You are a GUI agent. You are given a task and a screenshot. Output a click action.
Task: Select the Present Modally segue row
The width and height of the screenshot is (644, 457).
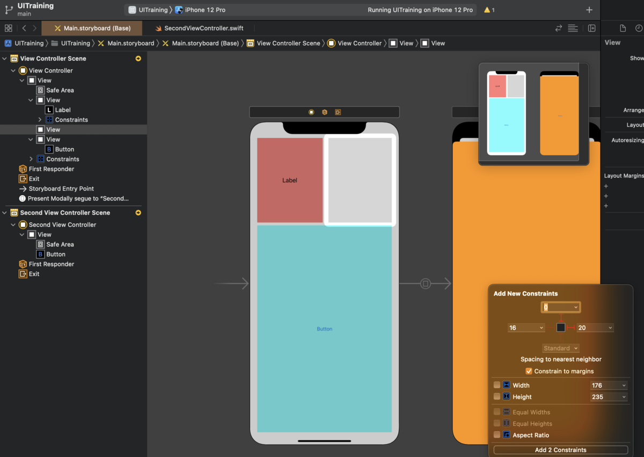coord(73,198)
